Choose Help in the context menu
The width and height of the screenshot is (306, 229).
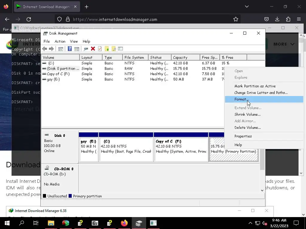264,145
